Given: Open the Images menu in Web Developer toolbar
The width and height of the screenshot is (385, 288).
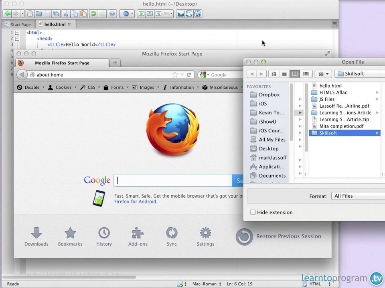Looking at the screenshot, I should click(x=145, y=88).
